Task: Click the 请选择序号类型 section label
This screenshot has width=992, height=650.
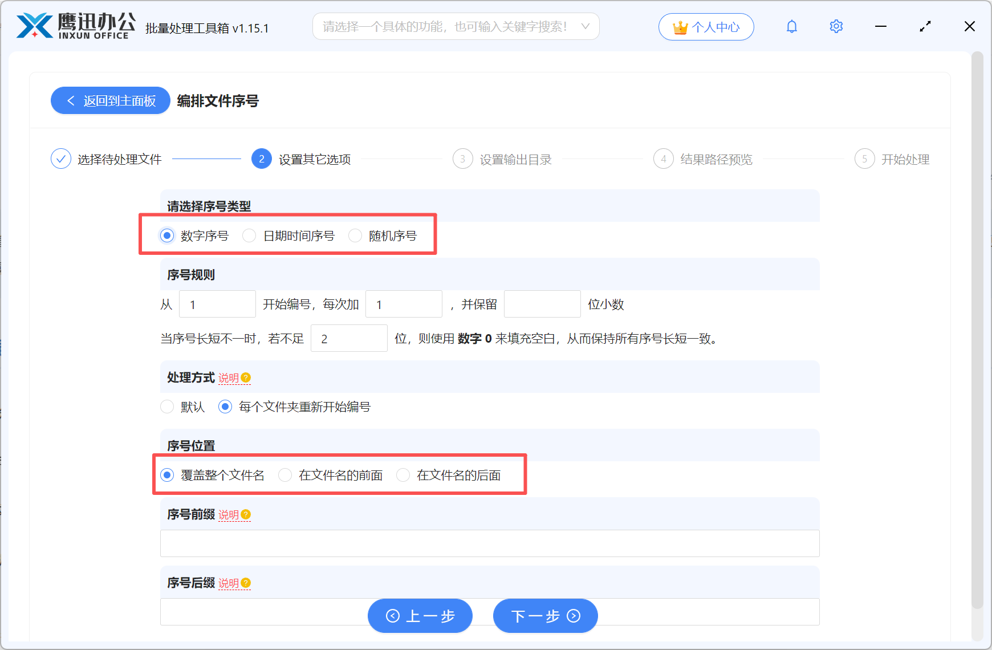Action: [x=209, y=206]
